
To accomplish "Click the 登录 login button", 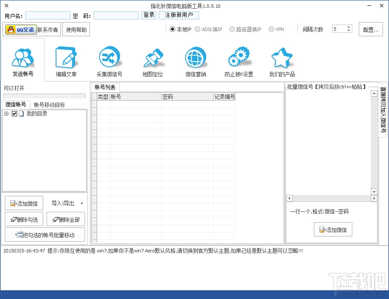I will click(x=149, y=15).
